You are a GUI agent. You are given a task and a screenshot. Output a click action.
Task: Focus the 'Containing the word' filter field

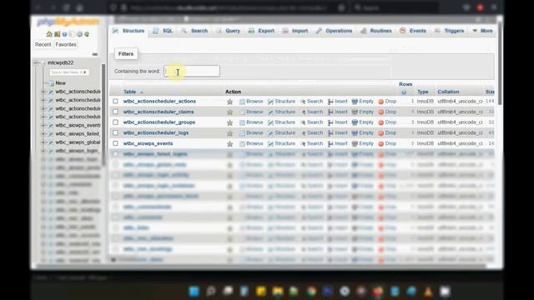click(192, 71)
